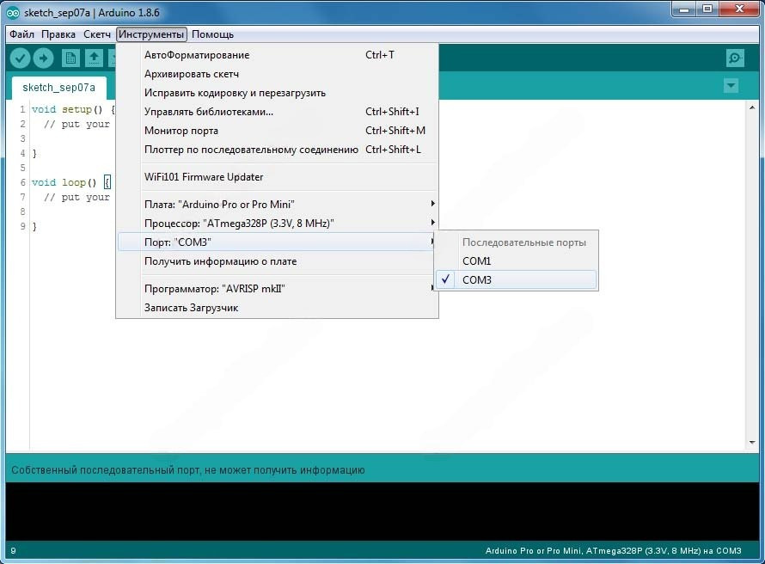Image resolution: width=765 pixels, height=564 pixels.
Task: Open the Файл menu
Action: click(22, 34)
